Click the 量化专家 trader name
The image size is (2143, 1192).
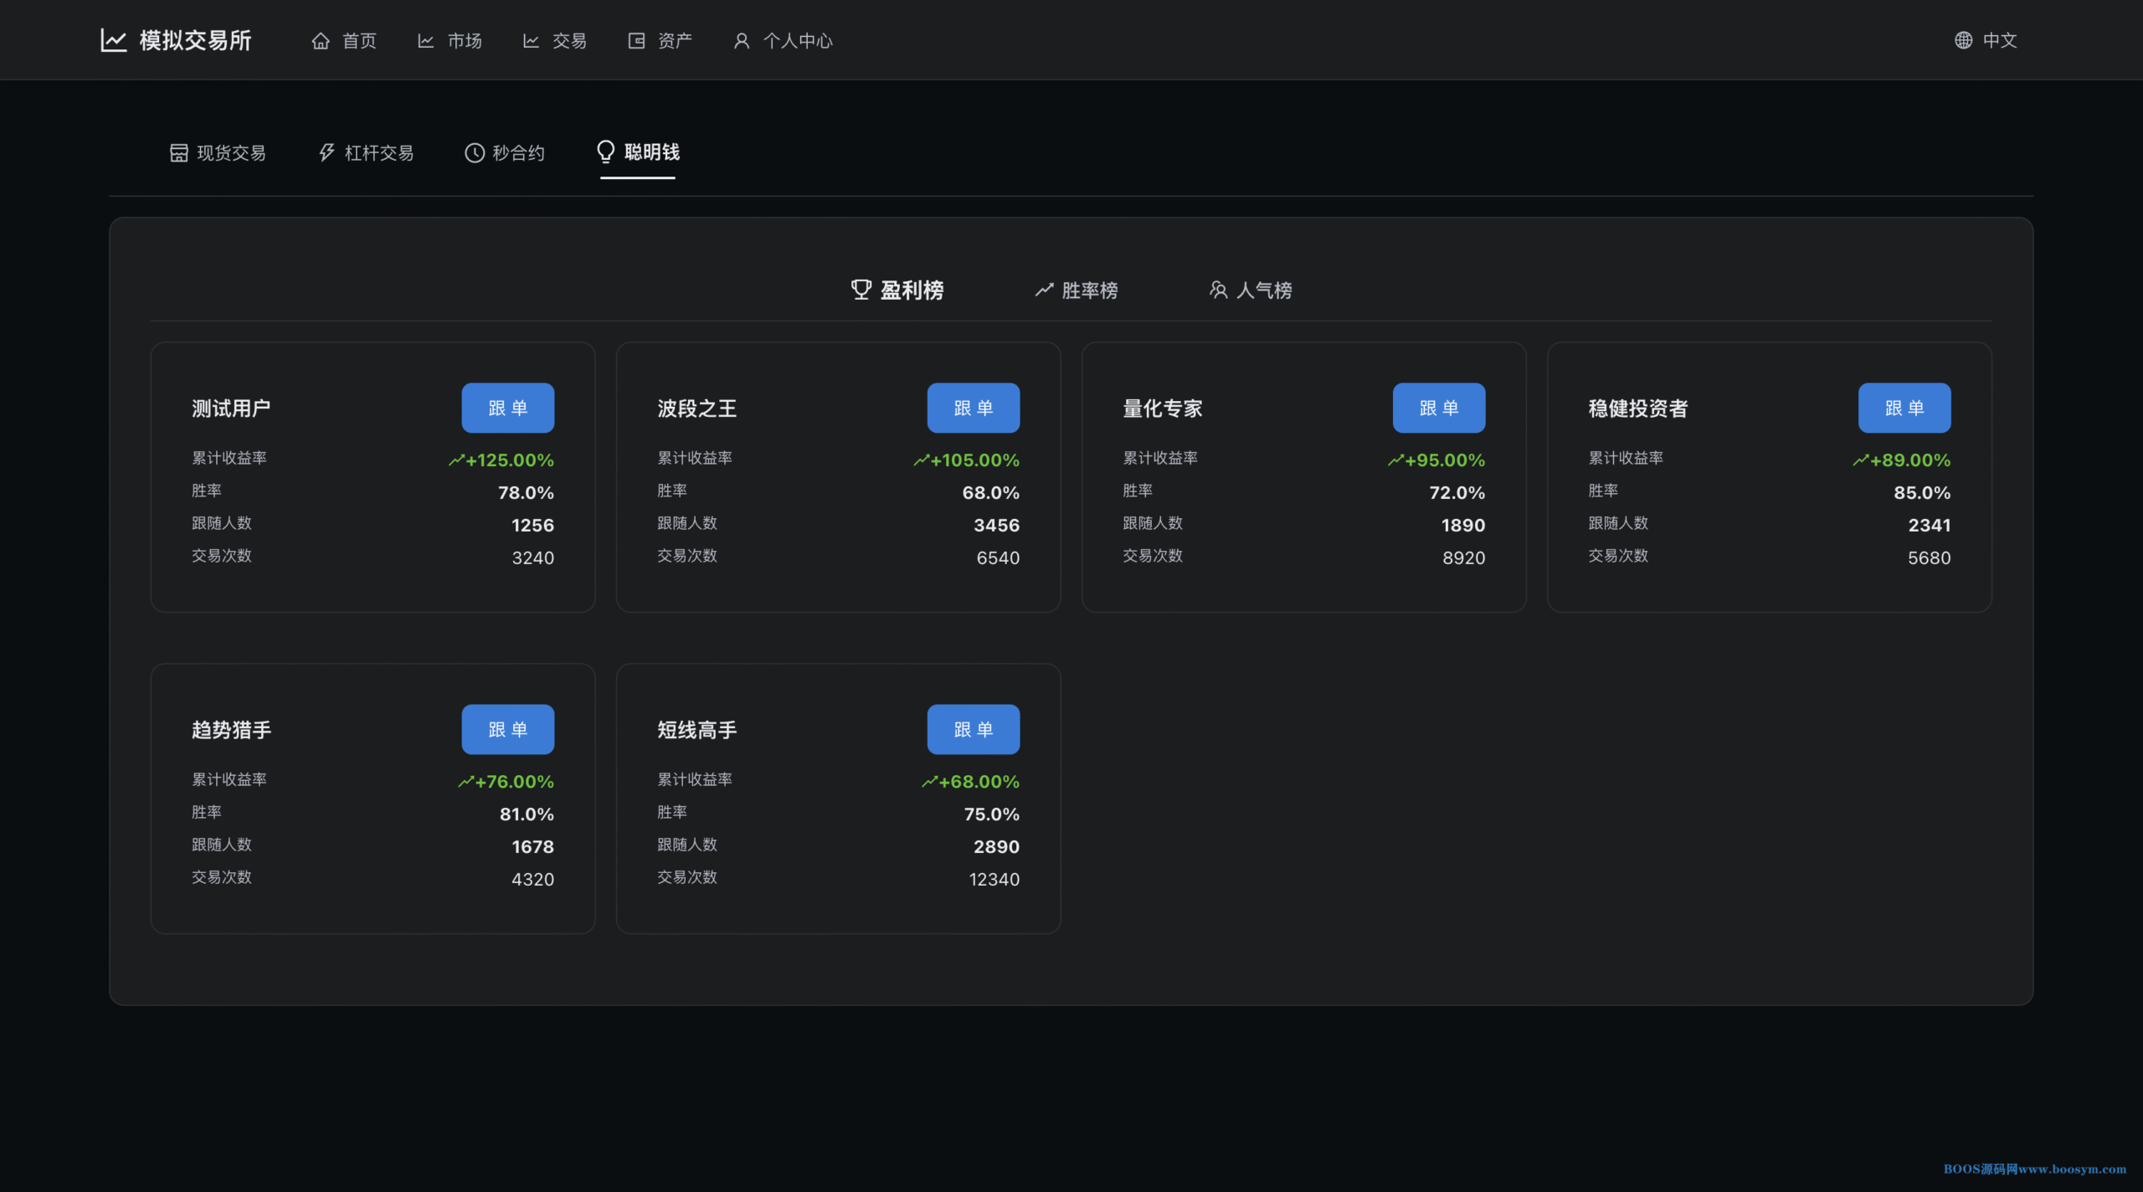coord(1162,408)
